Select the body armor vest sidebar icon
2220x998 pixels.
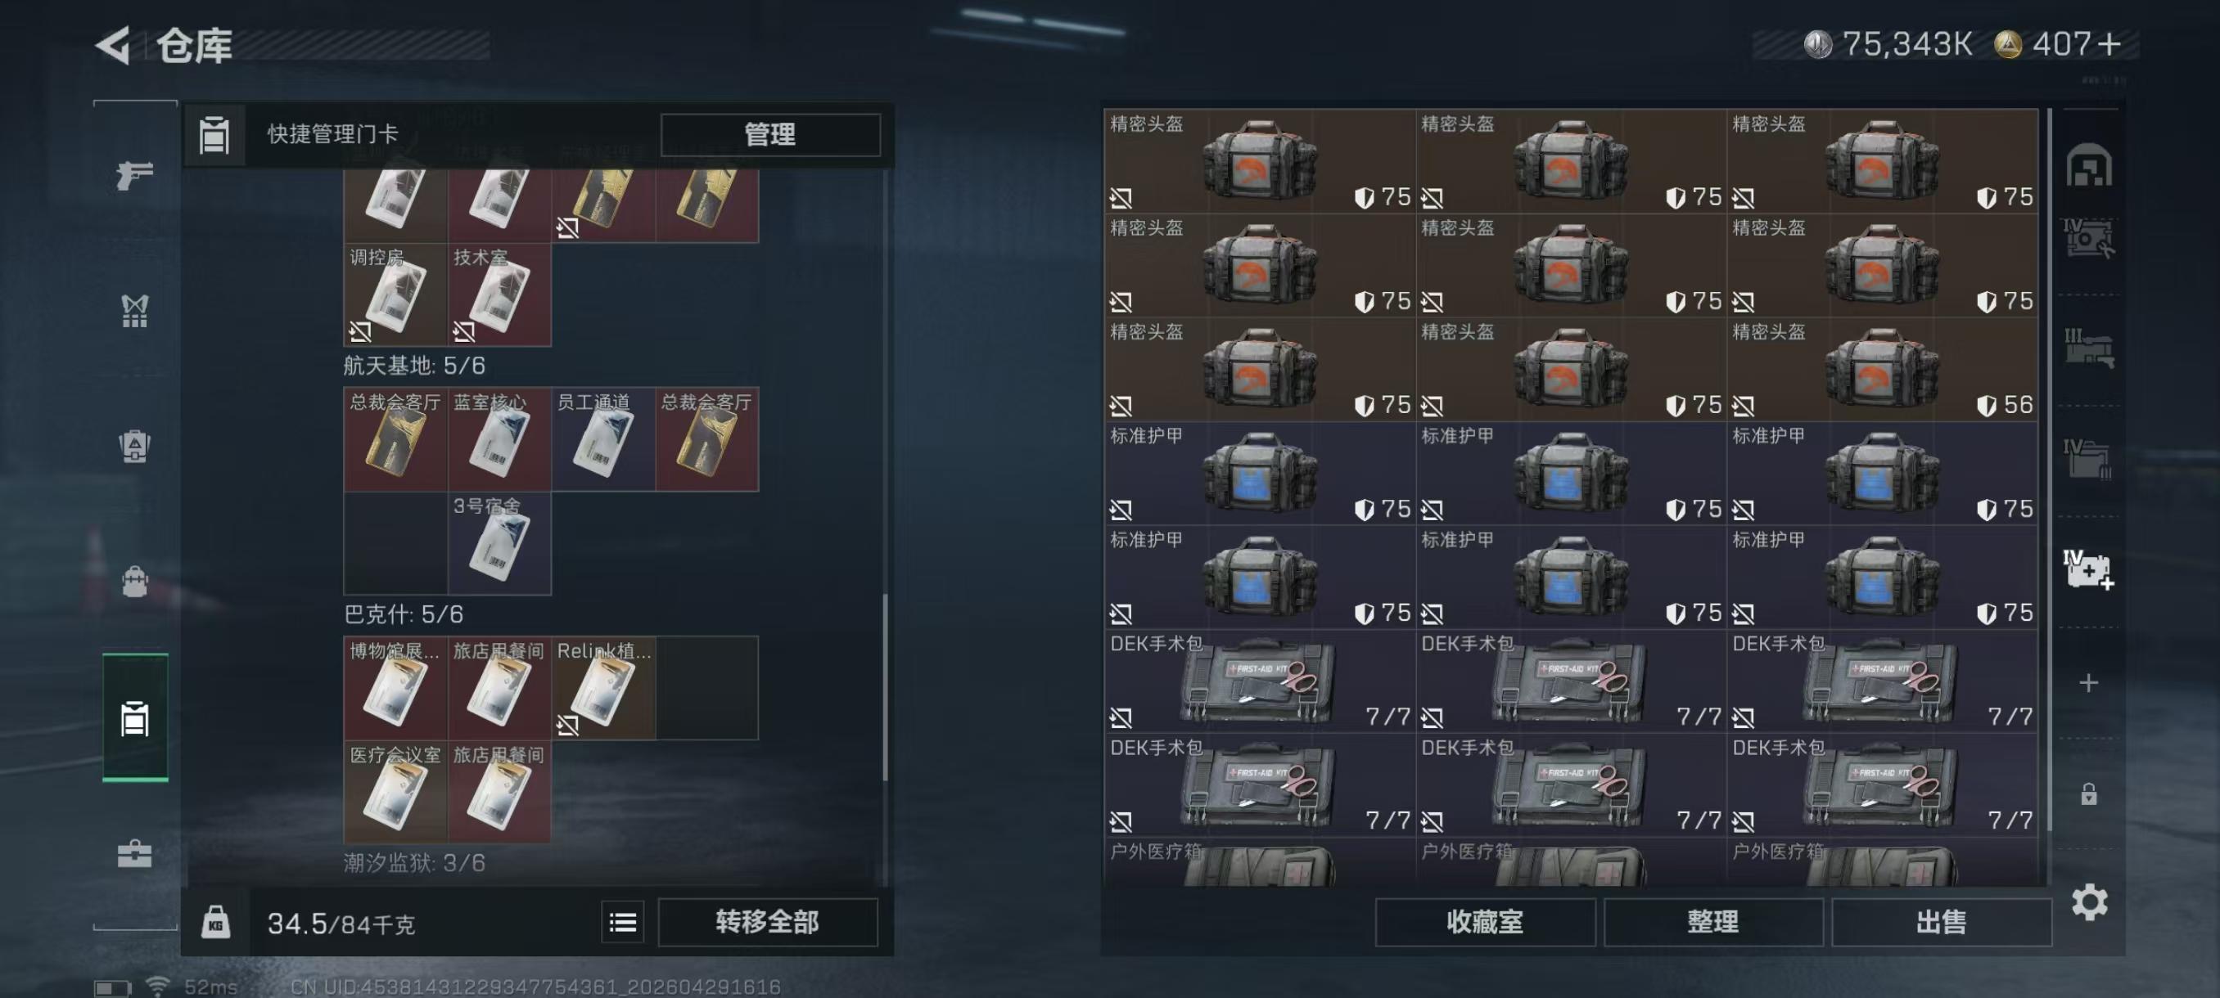coord(134,311)
